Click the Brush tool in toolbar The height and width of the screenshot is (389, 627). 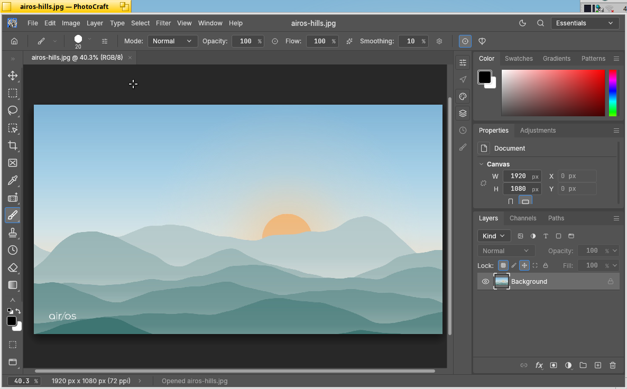13,215
